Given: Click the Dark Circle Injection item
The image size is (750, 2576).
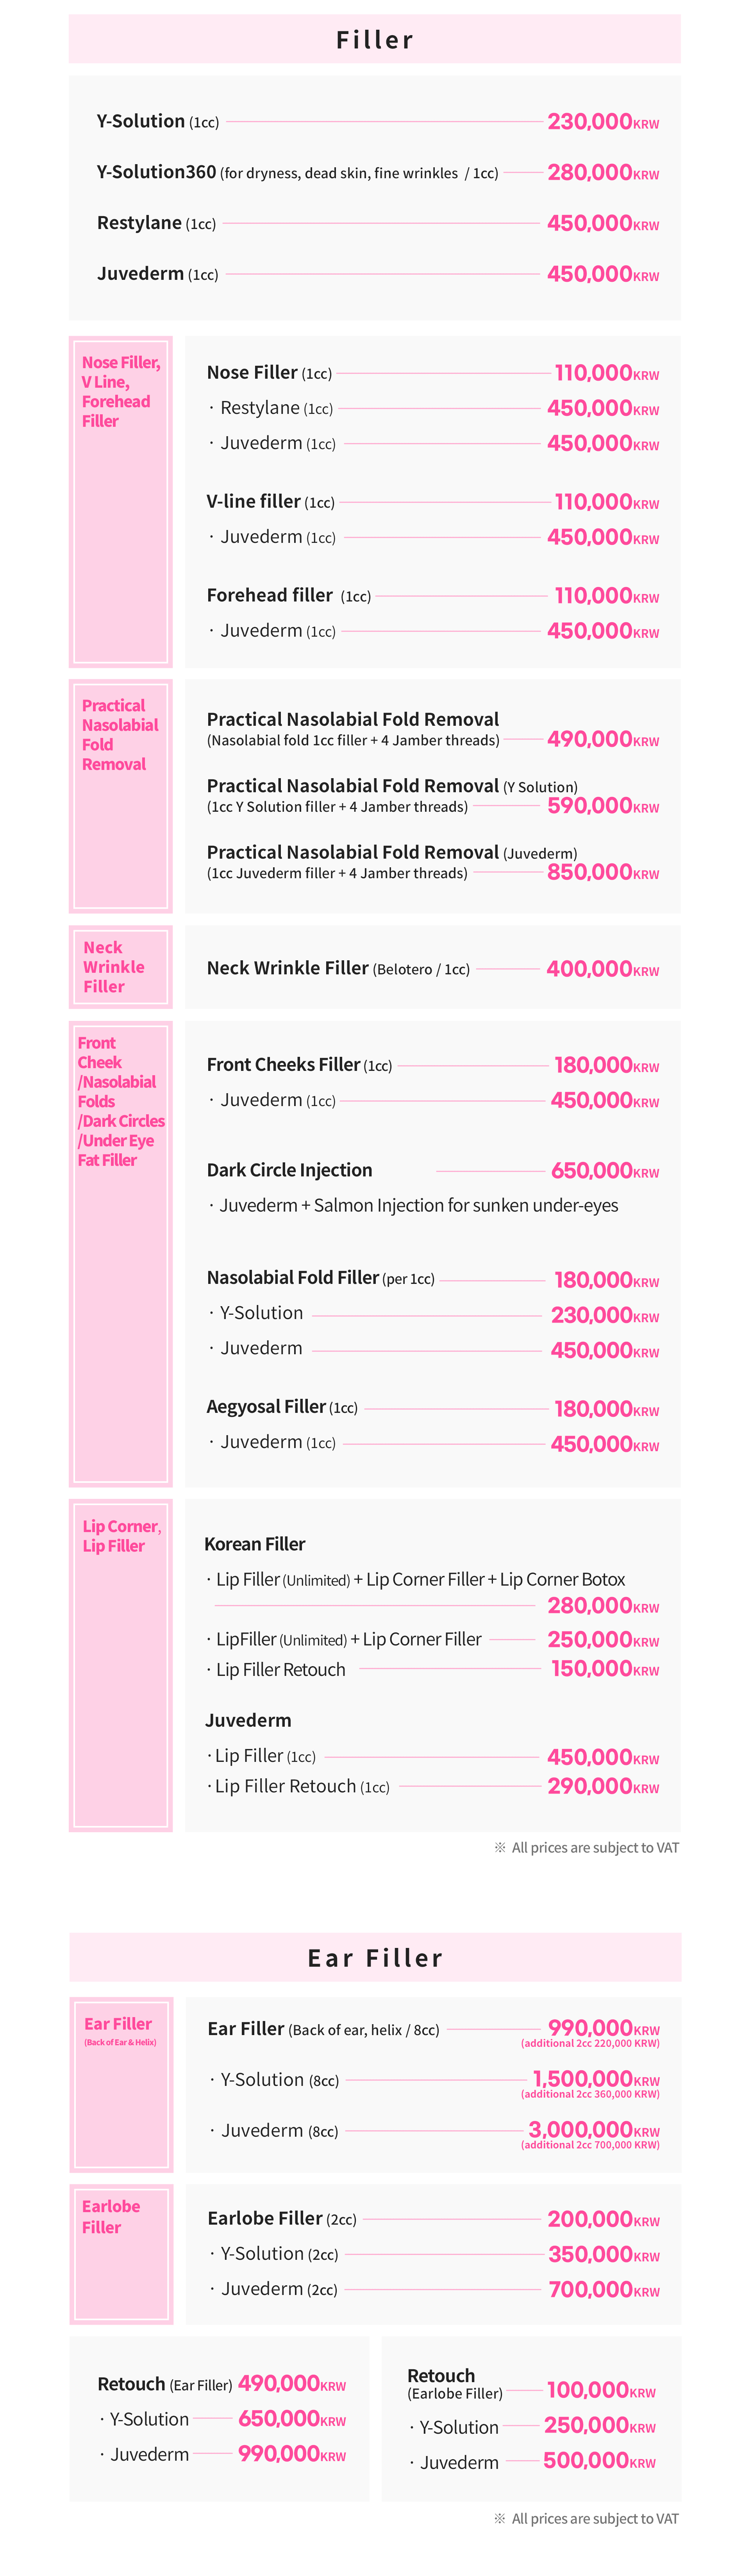Looking at the screenshot, I should pos(289,1170).
